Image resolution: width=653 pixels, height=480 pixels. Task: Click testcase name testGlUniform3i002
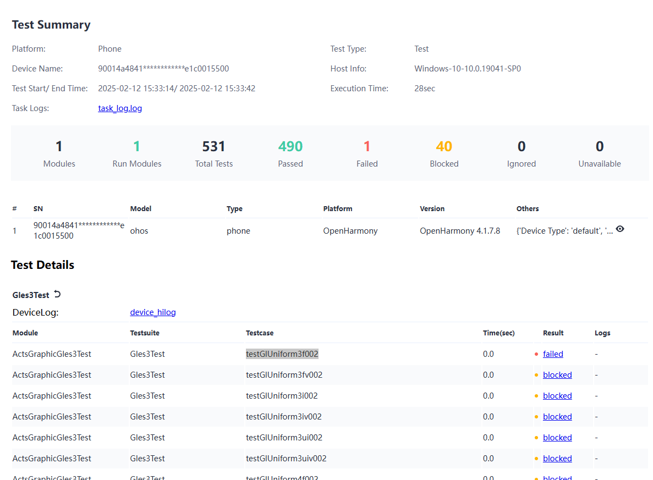[282, 395]
